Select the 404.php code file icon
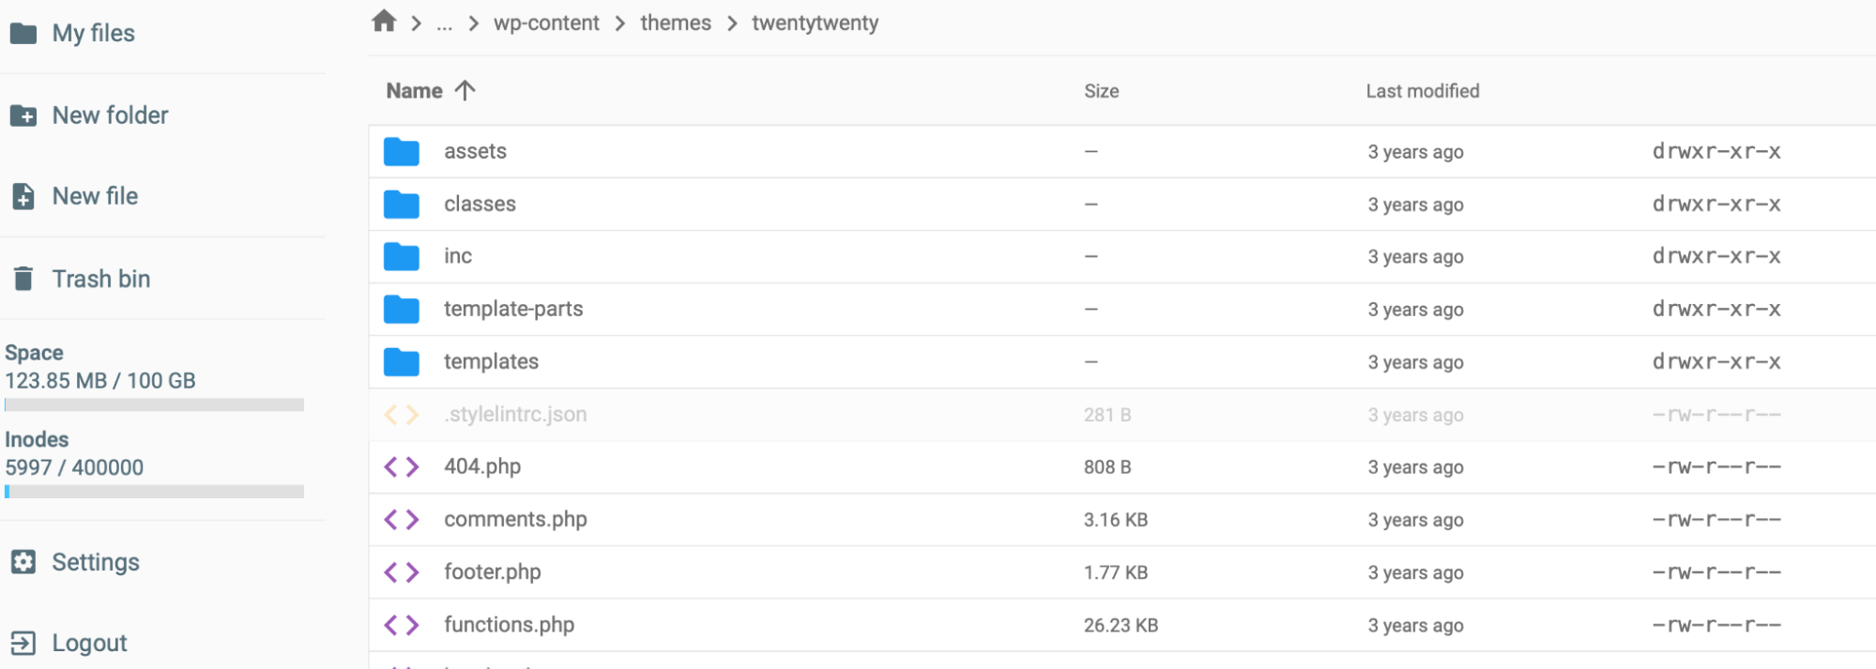This screenshot has width=1876, height=669. pyautogui.click(x=402, y=466)
